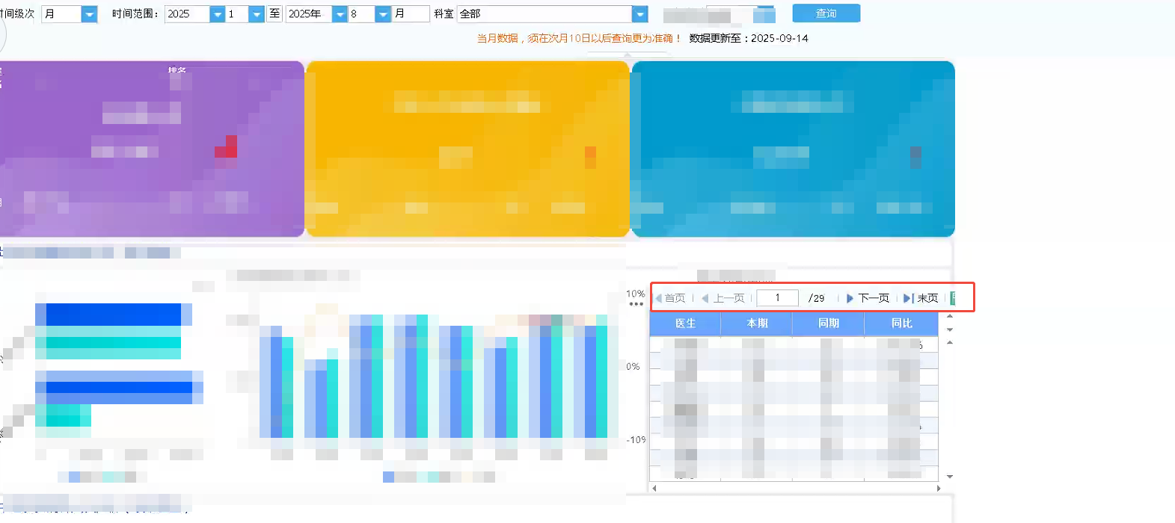
Task: Click the green export icon in pagination bar
Action: pos(953,298)
